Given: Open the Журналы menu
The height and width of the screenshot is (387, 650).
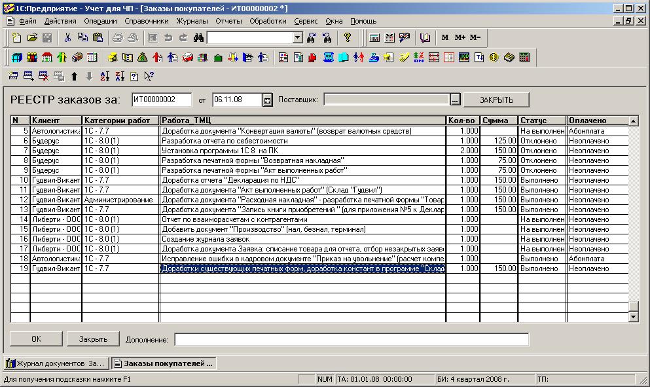Looking at the screenshot, I should [x=192, y=21].
